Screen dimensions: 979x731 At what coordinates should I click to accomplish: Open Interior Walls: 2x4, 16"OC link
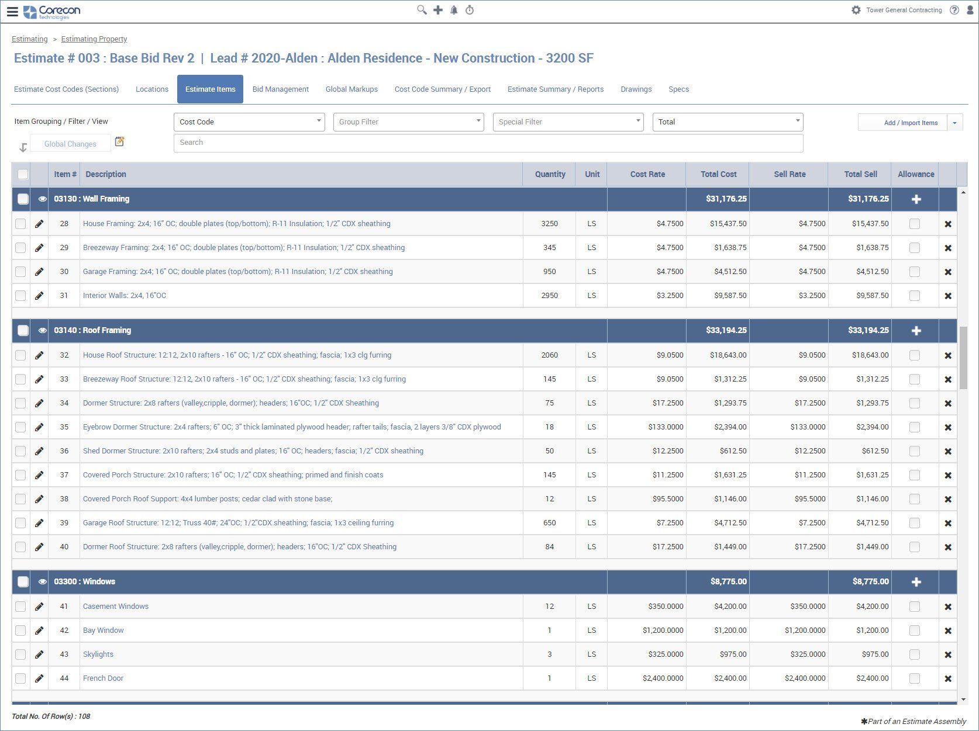(x=125, y=296)
